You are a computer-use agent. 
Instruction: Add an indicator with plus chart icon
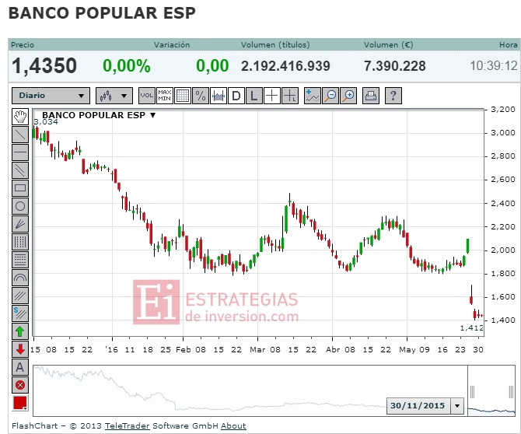pos(313,96)
